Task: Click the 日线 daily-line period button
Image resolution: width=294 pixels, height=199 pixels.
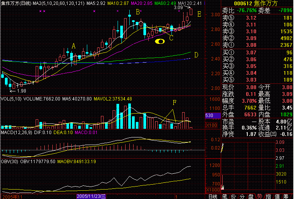Action: pyautogui.click(x=213, y=196)
